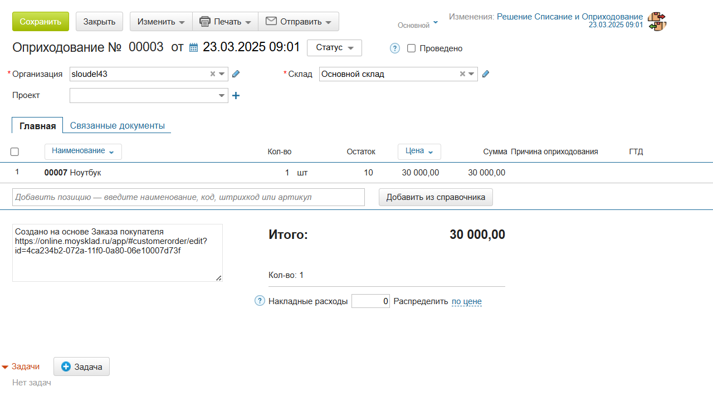Click the по цене distribution link
713x401 pixels.
pyautogui.click(x=467, y=301)
